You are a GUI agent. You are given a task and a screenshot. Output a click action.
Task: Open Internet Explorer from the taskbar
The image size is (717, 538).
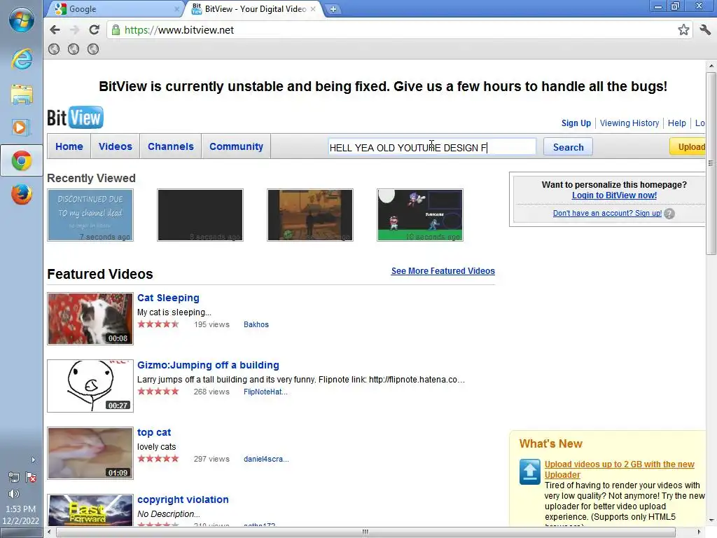(x=22, y=59)
